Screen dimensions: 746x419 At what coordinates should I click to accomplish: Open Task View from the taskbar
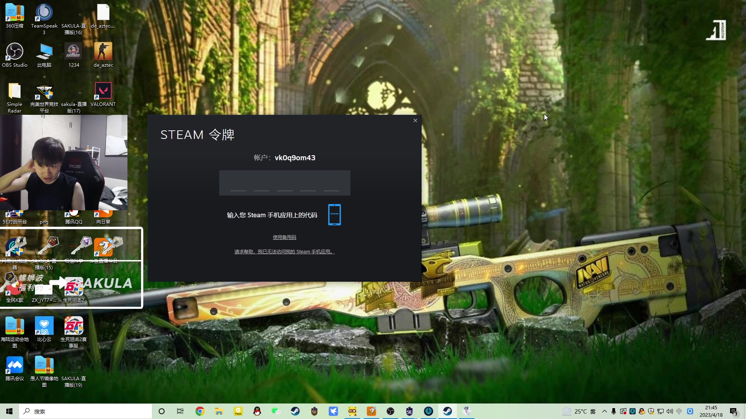(180, 411)
